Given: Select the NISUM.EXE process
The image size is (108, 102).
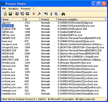Looking at the screenshot, I should point(8,54).
